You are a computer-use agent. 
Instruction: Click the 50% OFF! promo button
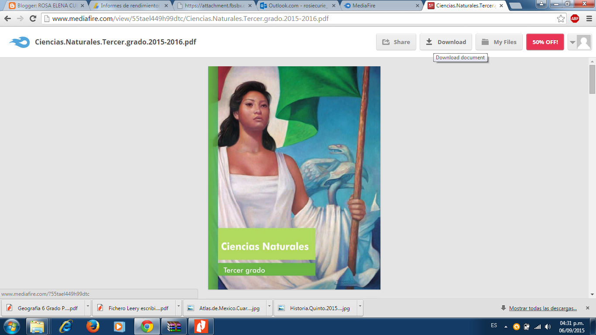tap(545, 42)
